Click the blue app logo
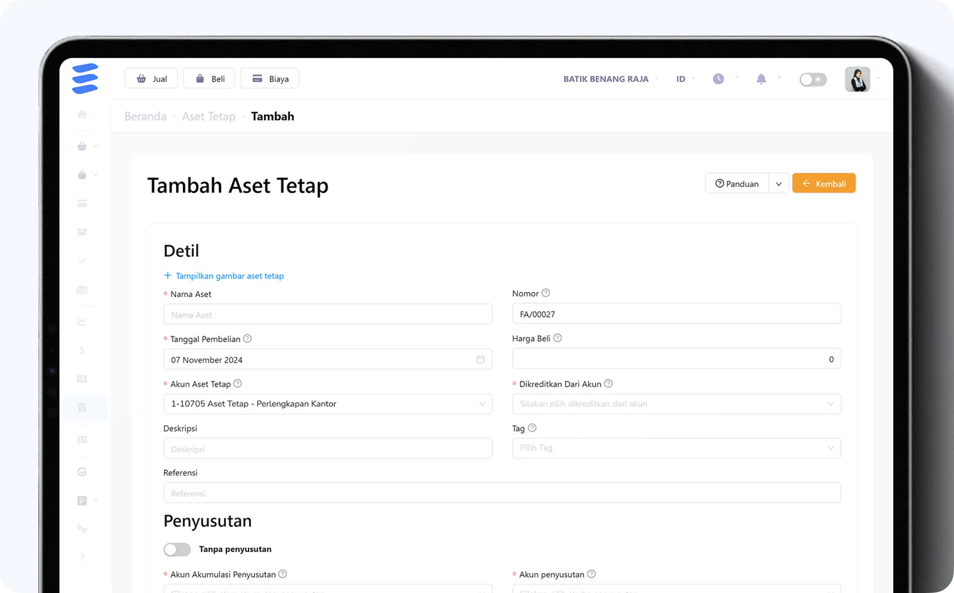The height and width of the screenshot is (593, 954). [x=85, y=78]
